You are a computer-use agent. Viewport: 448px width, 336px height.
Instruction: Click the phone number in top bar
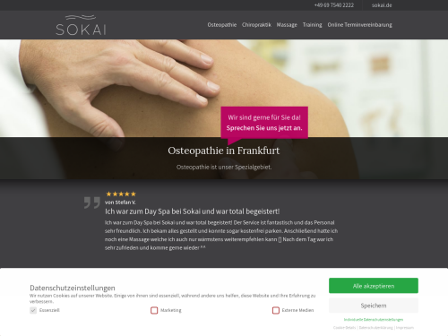pyautogui.click(x=334, y=5)
